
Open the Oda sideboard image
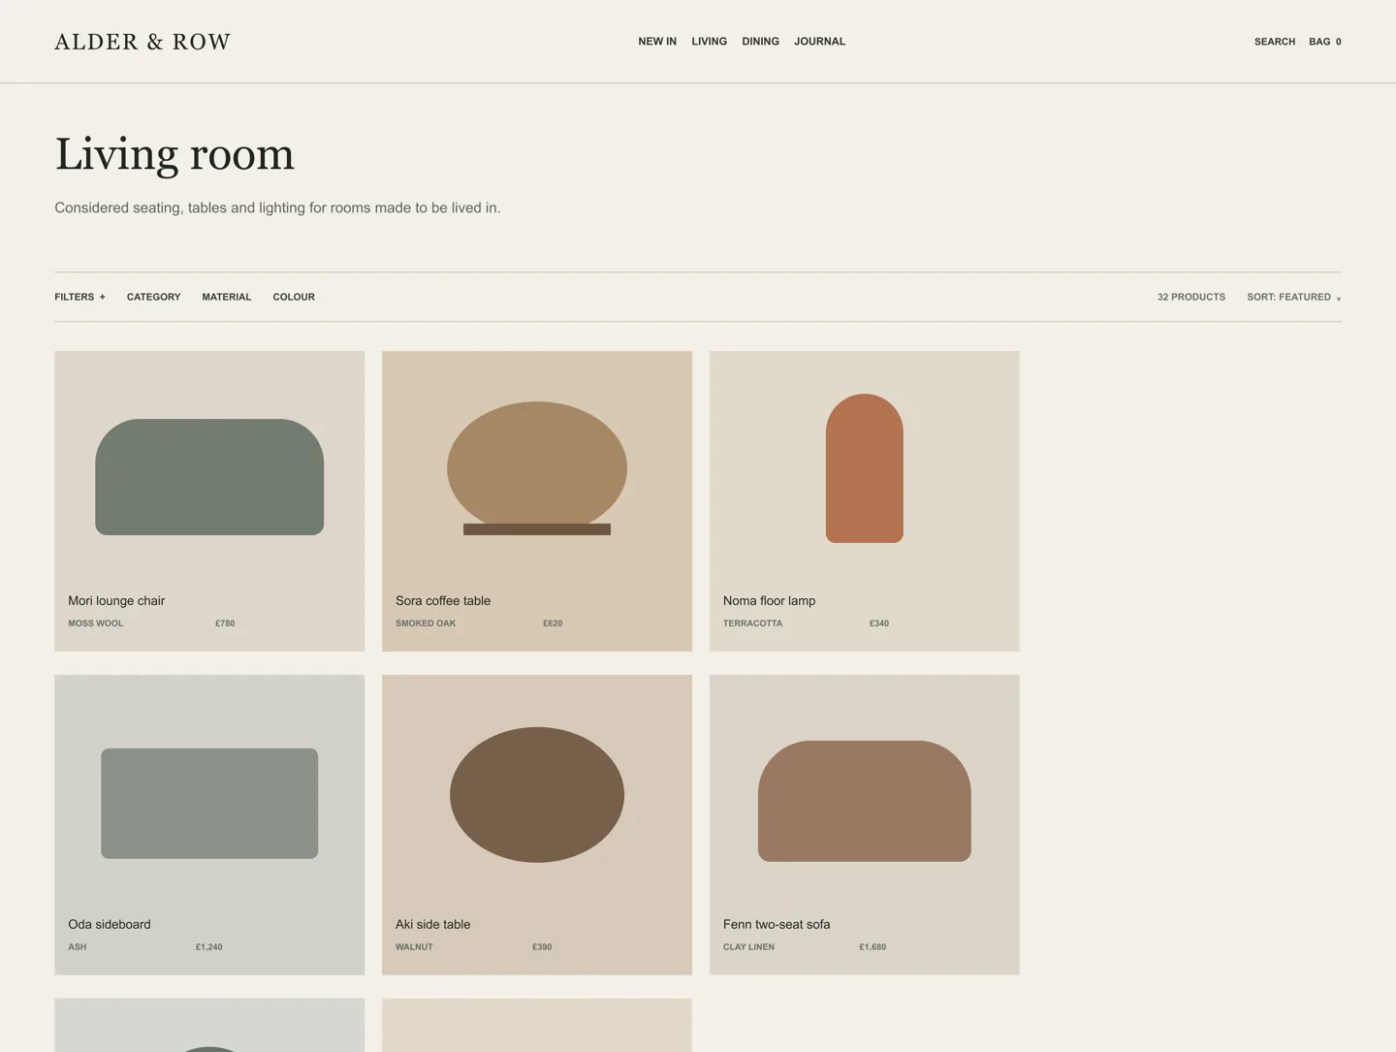(209, 803)
